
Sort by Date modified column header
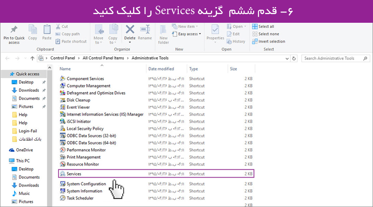161,69
